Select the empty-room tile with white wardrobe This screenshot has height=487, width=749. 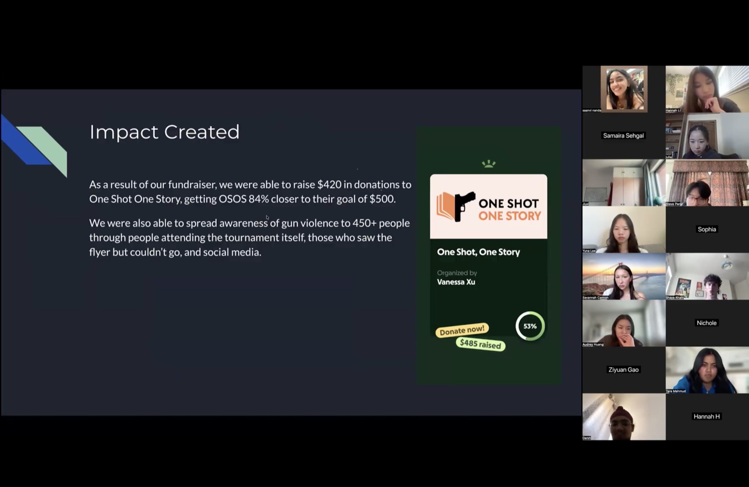coord(624,183)
